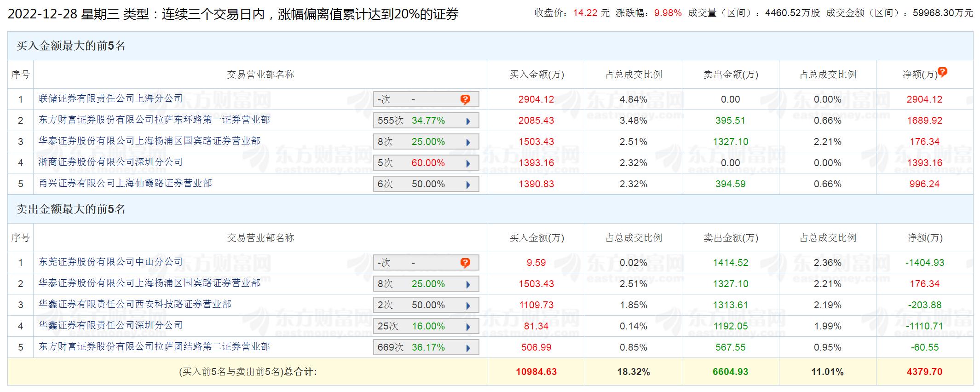This screenshot has height=392, width=980.
Task: Expand arrow for 浙商证券深圳分公司 5次 stats
Action: [468, 163]
